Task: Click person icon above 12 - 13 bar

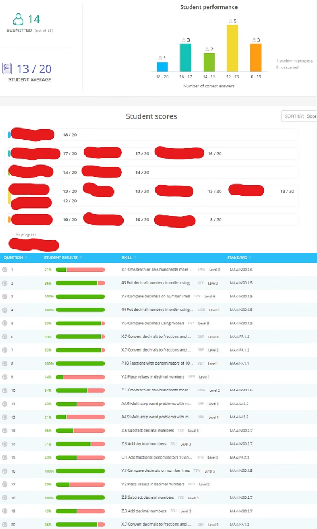Action: (231, 21)
